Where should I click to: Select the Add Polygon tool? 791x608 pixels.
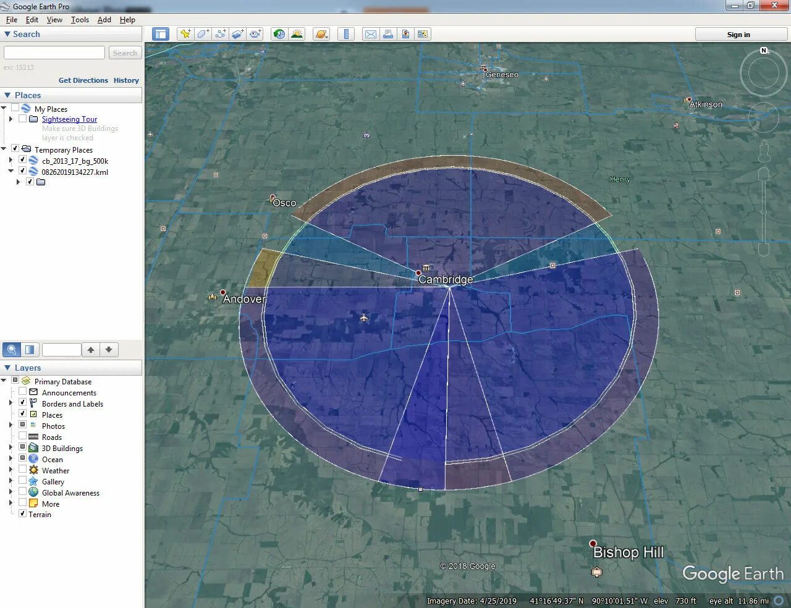pyautogui.click(x=203, y=34)
